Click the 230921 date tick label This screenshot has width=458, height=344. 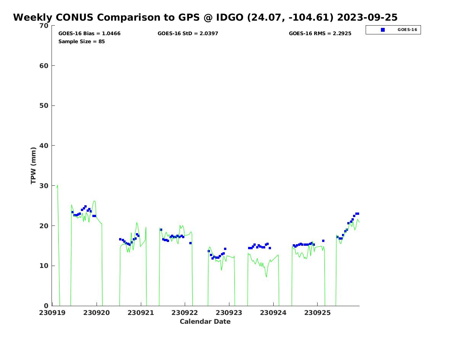point(141,313)
